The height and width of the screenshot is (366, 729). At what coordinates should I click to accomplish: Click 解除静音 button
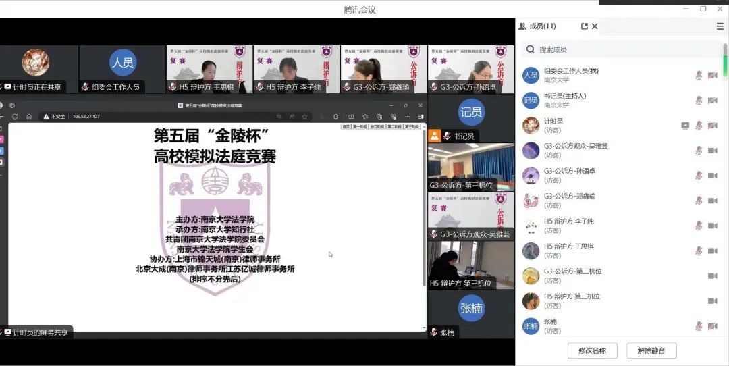pyautogui.click(x=651, y=350)
